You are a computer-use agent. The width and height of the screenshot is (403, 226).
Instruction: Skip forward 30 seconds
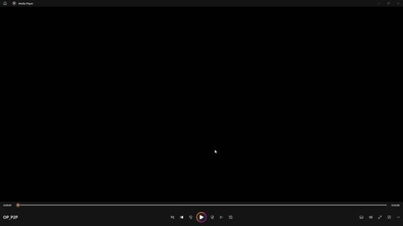212,217
